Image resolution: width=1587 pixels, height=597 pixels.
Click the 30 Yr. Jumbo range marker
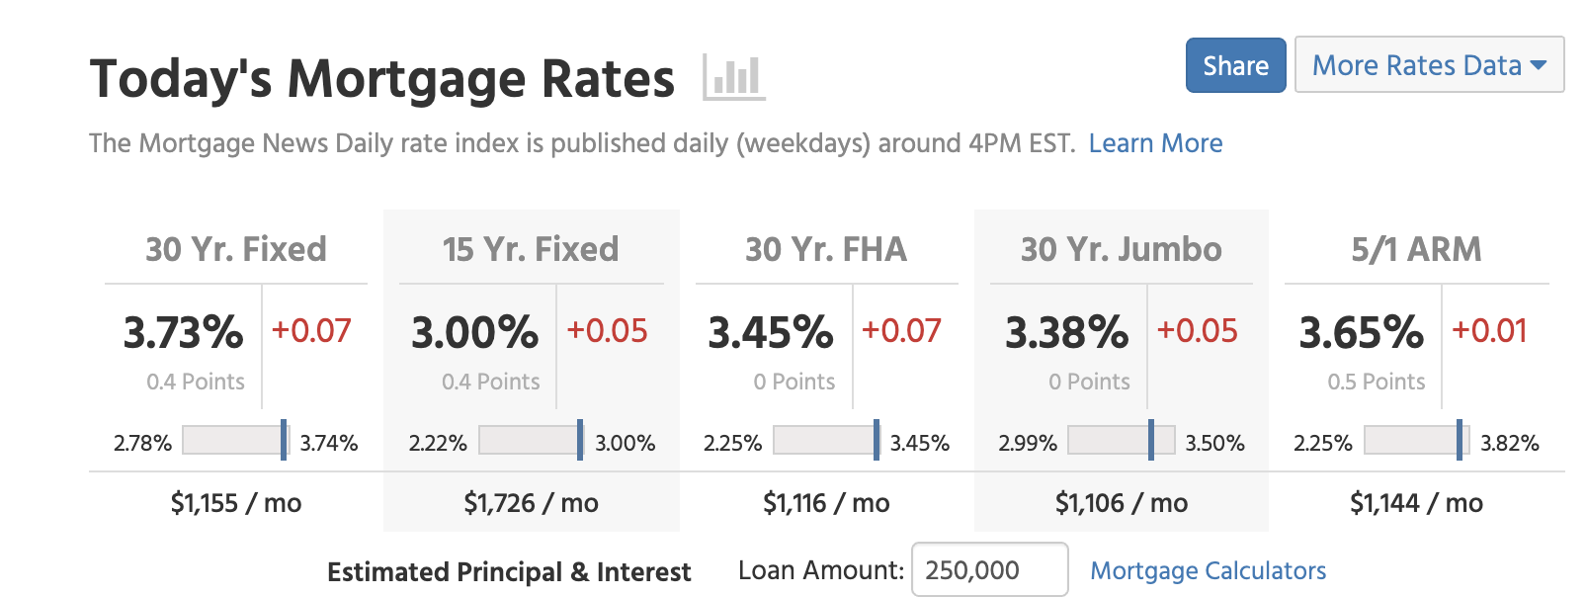[x=1151, y=440]
